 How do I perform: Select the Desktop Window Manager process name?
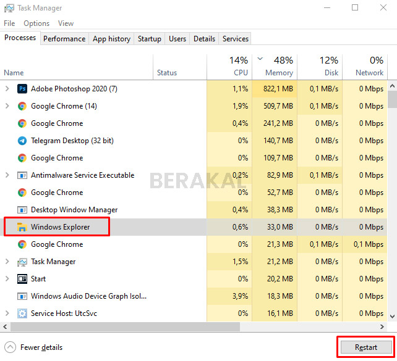74,210
